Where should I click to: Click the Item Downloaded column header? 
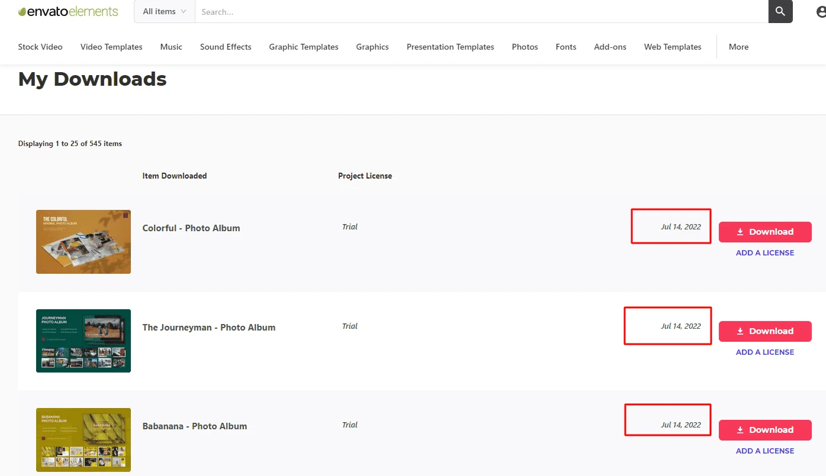[175, 176]
